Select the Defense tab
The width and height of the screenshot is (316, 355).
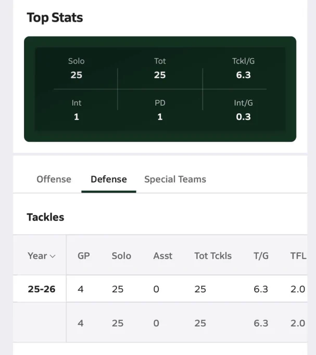pyautogui.click(x=109, y=179)
